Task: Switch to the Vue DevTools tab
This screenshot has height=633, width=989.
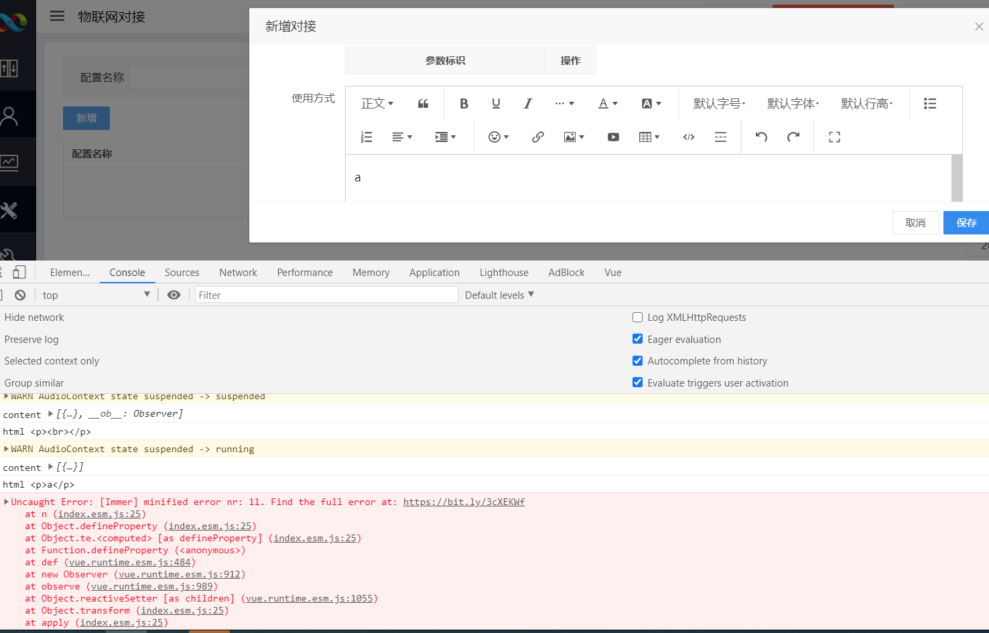Action: [613, 273]
